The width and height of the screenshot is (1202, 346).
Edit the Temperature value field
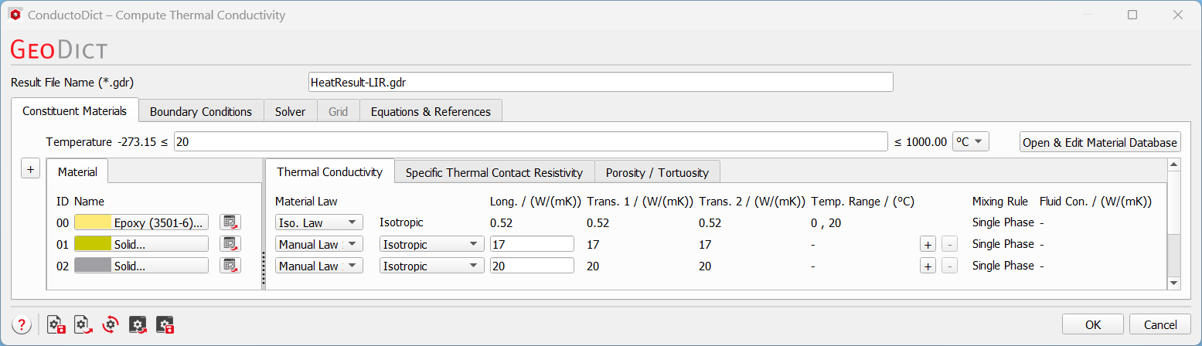click(531, 142)
